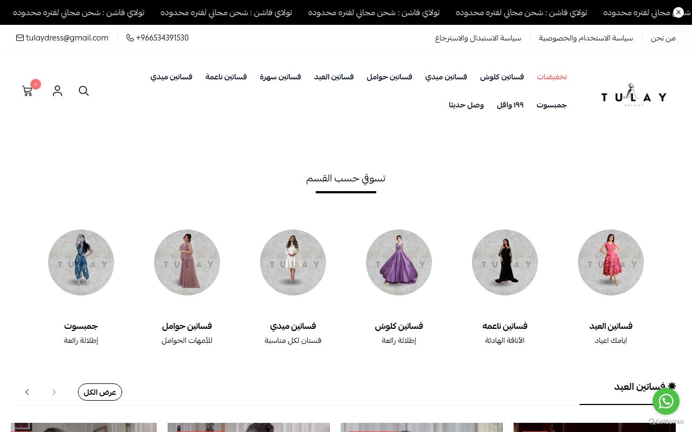Click the جمبسوت category title under the jumpsuit image
692x432 pixels.
click(81, 326)
